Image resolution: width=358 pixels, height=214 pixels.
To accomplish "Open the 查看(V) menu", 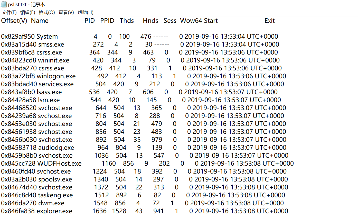I will coord(66,12).
